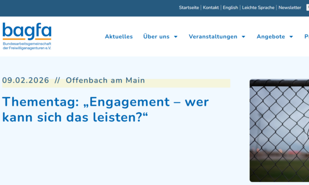Click the Offenbach am Main location text
The image size is (309, 185).
coord(105,80)
